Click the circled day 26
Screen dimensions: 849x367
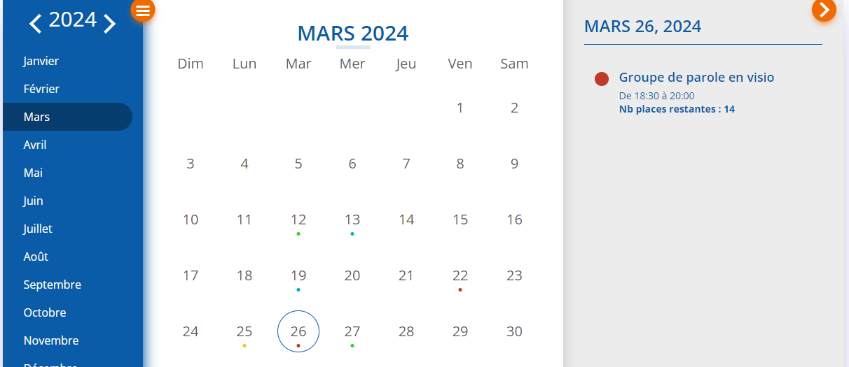(x=298, y=331)
